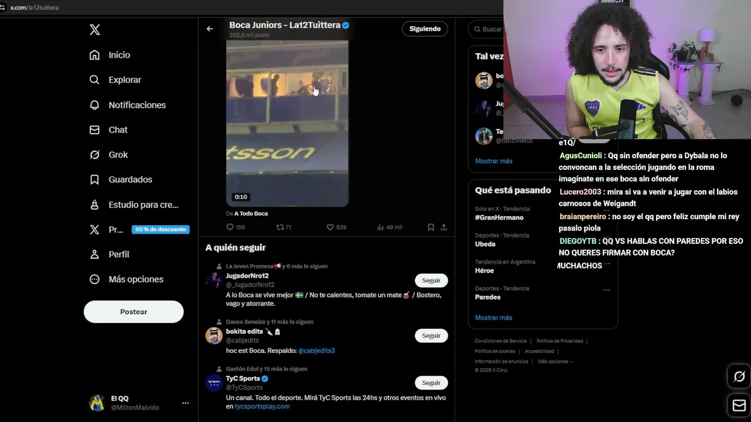Click the back arrow in profile header

coord(209,29)
